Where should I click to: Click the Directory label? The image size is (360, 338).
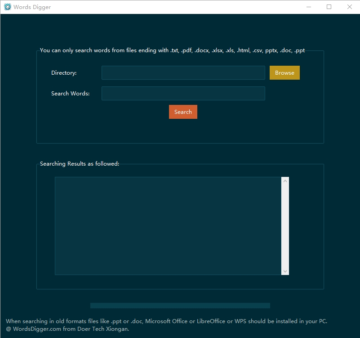point(64,73)
